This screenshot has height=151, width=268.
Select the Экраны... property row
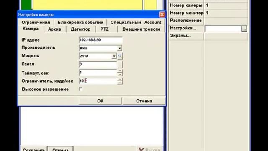point(209,36)
